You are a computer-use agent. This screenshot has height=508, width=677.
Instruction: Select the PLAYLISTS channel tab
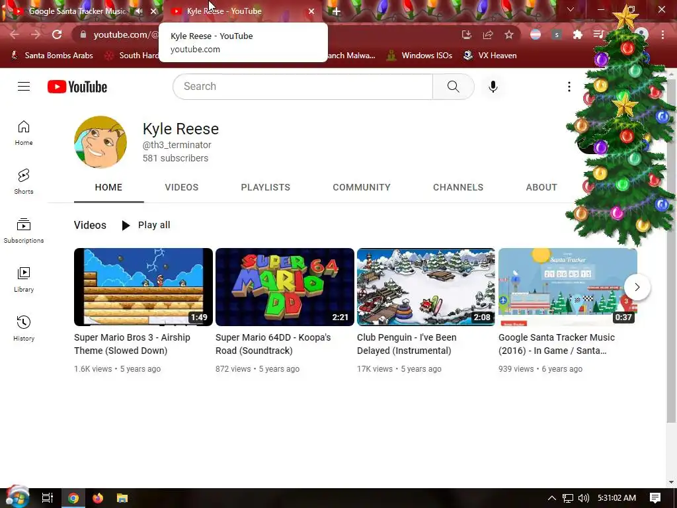266,187
